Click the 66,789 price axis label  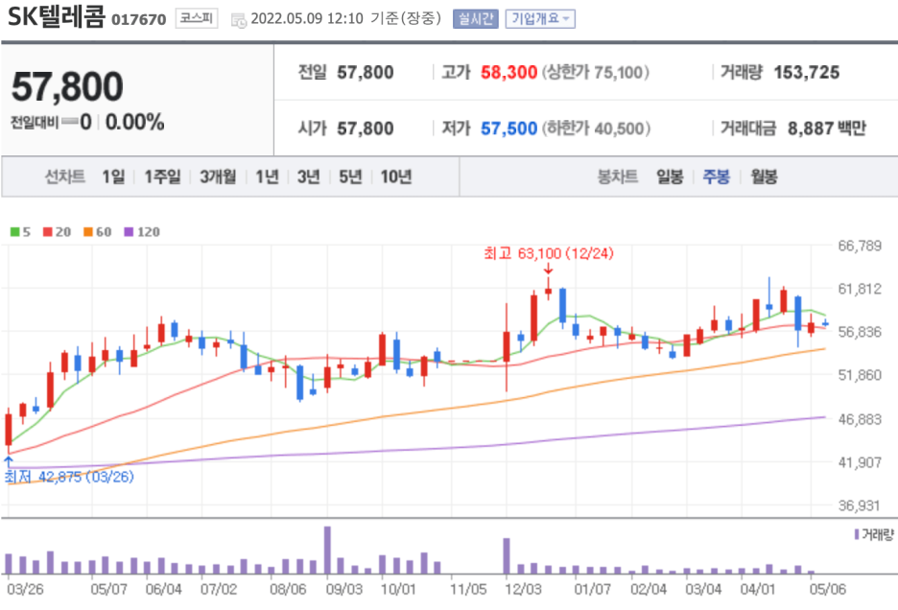click(x=860, y=246)
